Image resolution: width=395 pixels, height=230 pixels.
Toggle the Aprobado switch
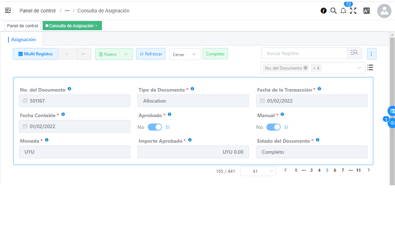tap(155, 127)
